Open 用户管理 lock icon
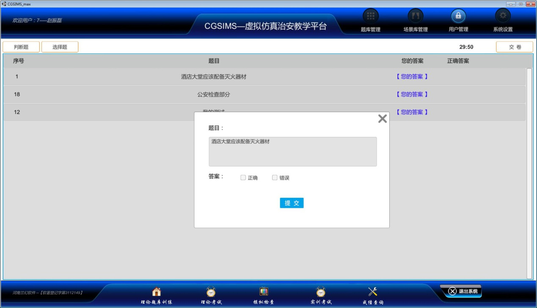This screenshot has width=537, height=308. [x=458, y=16]
